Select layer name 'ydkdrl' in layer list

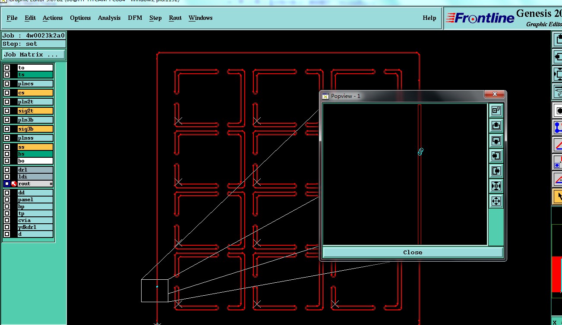coord(35,227)
